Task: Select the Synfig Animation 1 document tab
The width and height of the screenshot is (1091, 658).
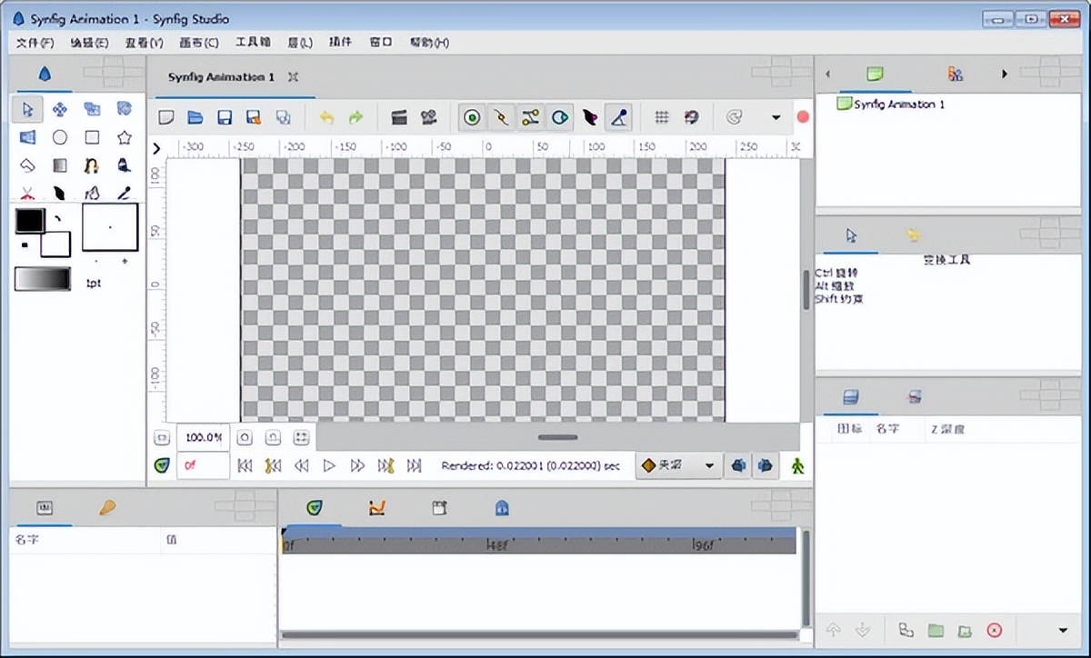Action: tap(221, 77)
